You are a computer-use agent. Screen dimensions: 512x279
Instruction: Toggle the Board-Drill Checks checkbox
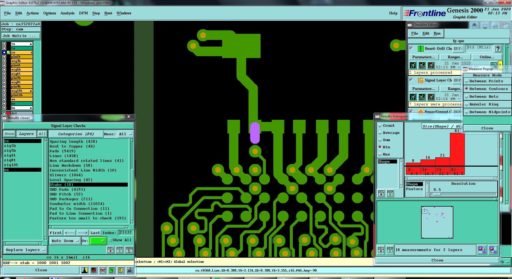pos(411,48)
